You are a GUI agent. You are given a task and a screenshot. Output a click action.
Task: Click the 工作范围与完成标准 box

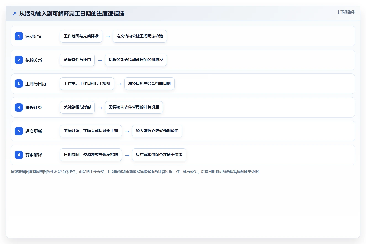pos(81,36)
